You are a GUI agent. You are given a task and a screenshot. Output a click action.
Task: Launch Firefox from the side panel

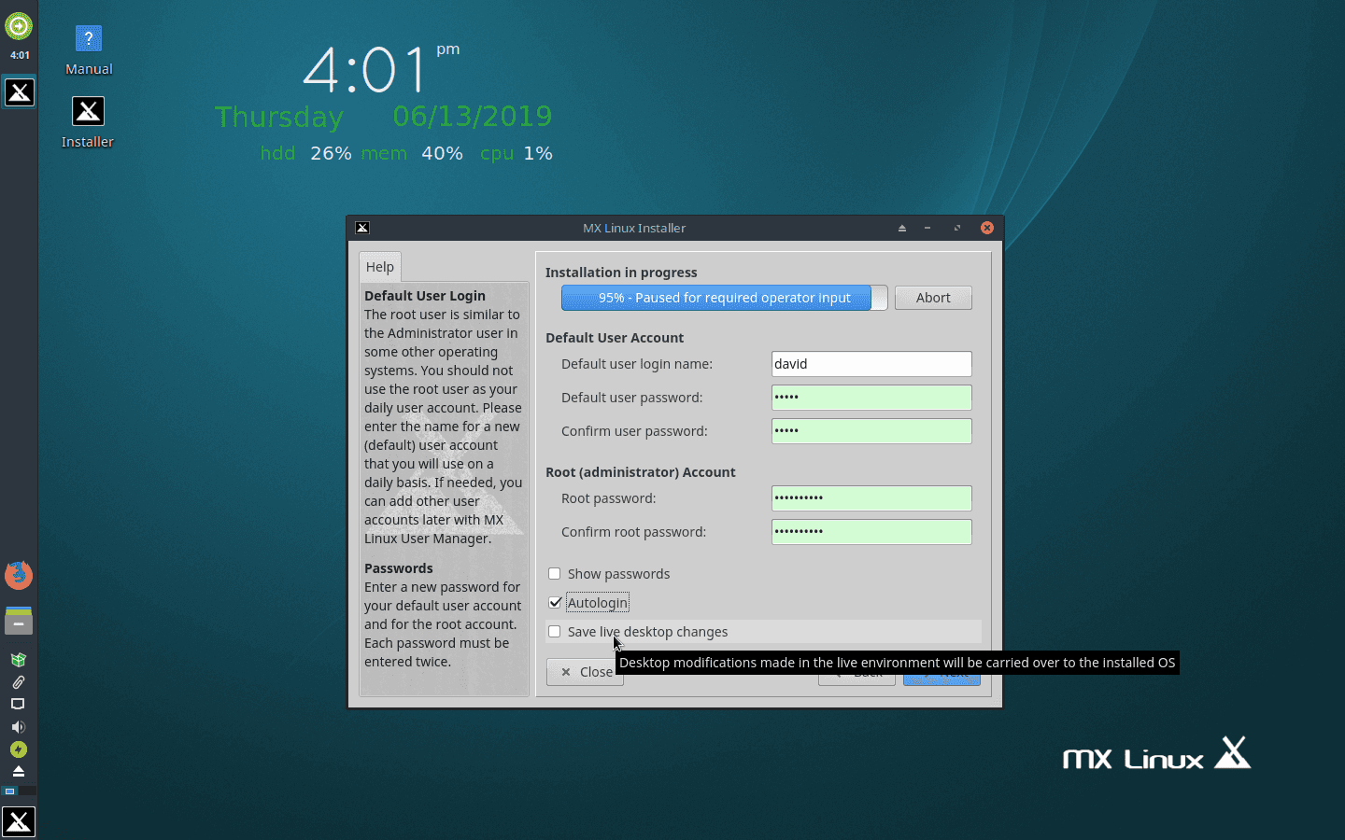(19, 575)
